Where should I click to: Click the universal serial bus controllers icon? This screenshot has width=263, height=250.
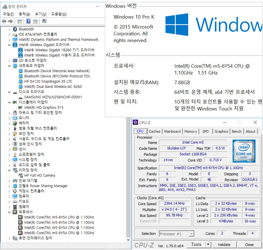15,128
